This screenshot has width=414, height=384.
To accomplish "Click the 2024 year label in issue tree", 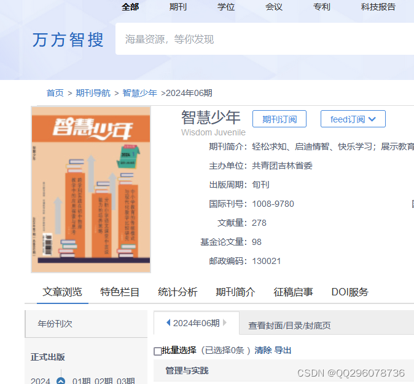I will pyautogui.click(x=40, y=381).
